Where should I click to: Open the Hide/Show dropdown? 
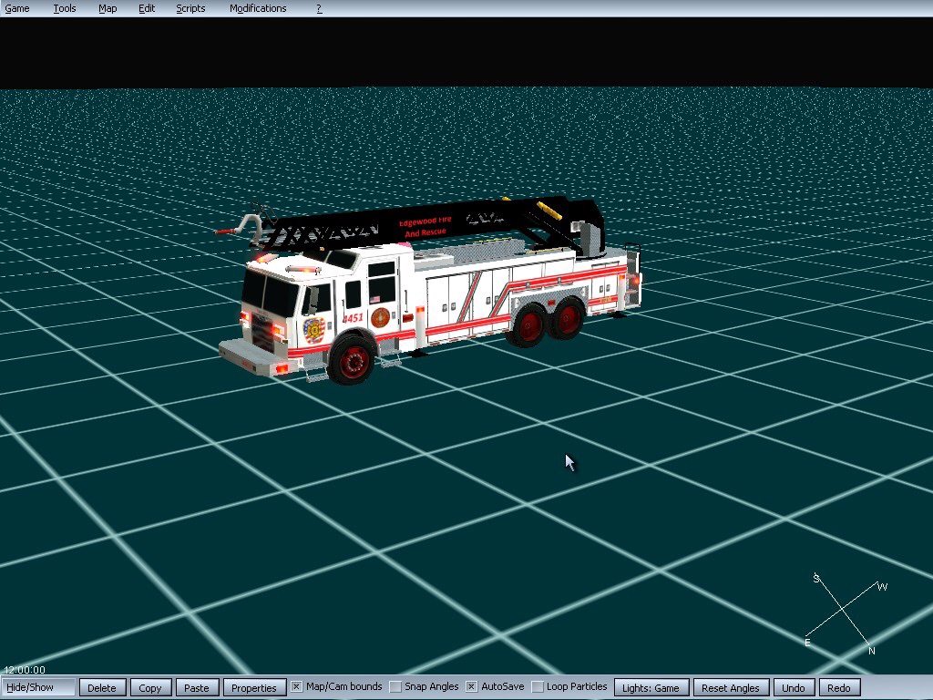point(38,687)
